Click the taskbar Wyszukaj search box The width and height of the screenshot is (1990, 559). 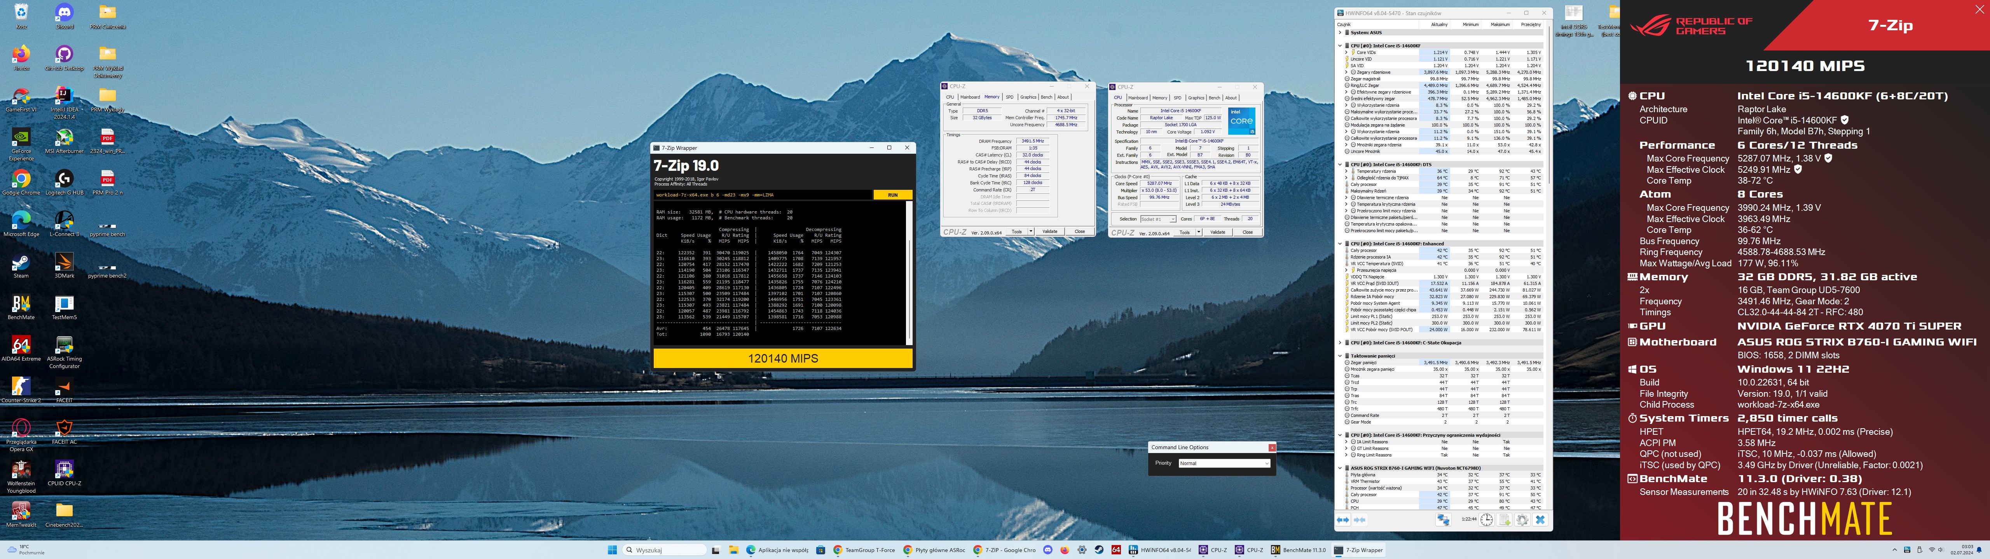click(665, 550)
